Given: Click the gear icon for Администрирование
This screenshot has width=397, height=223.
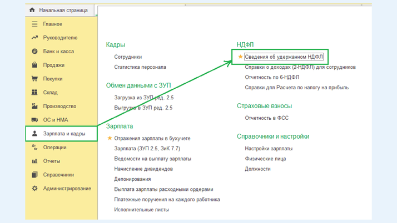Looking at the screenshot, I should click(34, 189).
